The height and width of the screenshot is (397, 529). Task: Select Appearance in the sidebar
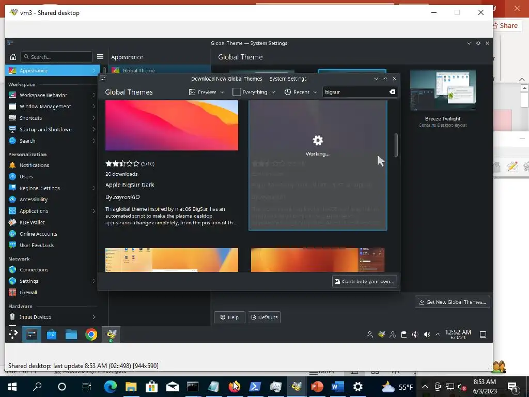(x=53, y=70)
